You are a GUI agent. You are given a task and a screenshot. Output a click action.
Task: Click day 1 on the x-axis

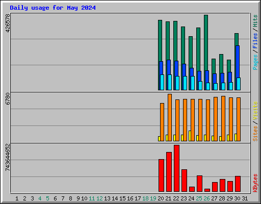tap(17, 198)
